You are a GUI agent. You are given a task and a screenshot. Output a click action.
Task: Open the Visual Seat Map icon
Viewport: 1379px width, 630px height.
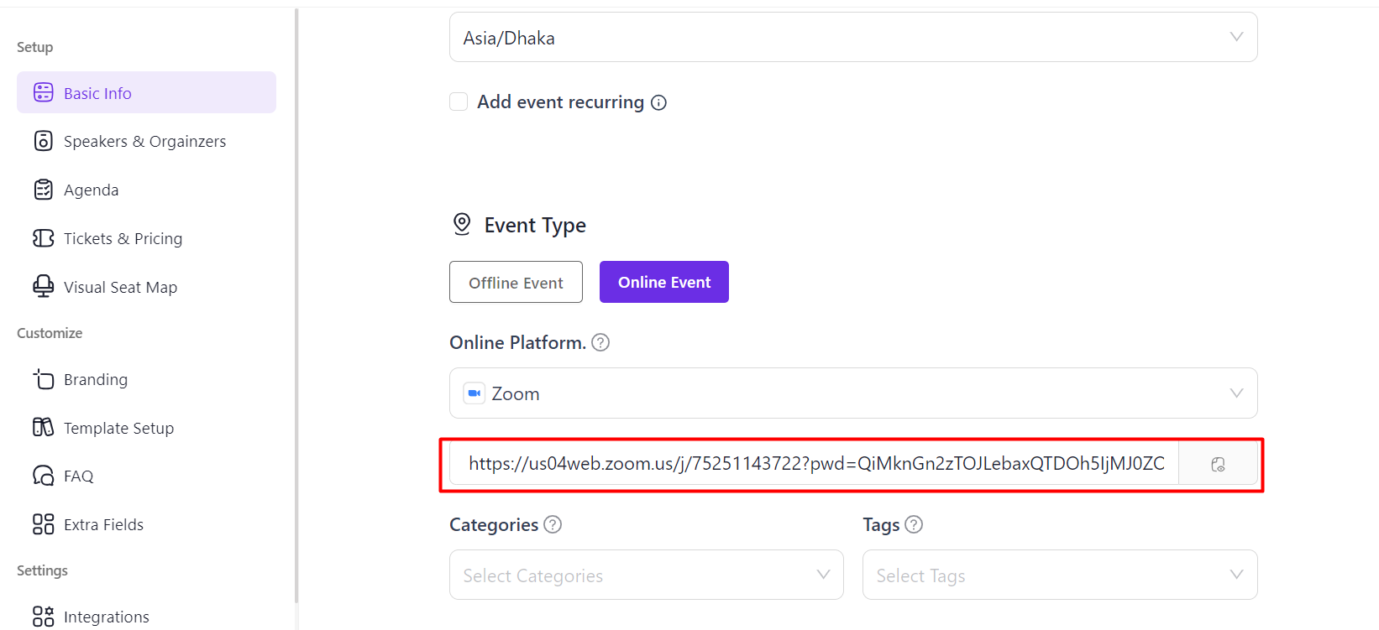43,286
